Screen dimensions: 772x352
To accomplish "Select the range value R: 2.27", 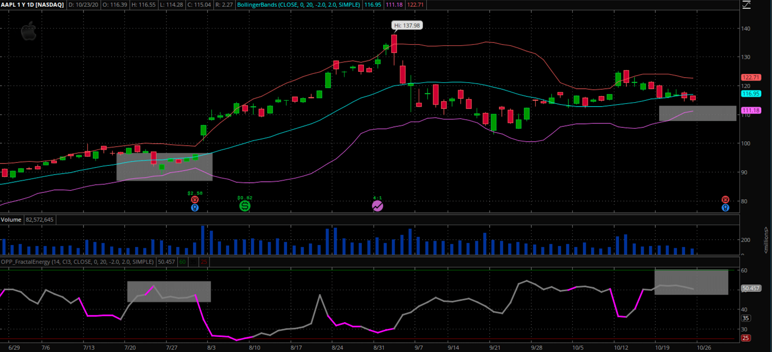I will (x=224, y=5).
